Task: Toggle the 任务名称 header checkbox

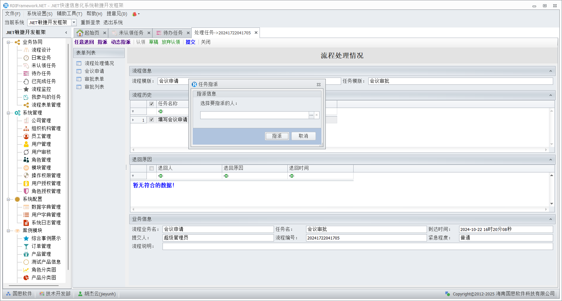Action: (151, 104)
